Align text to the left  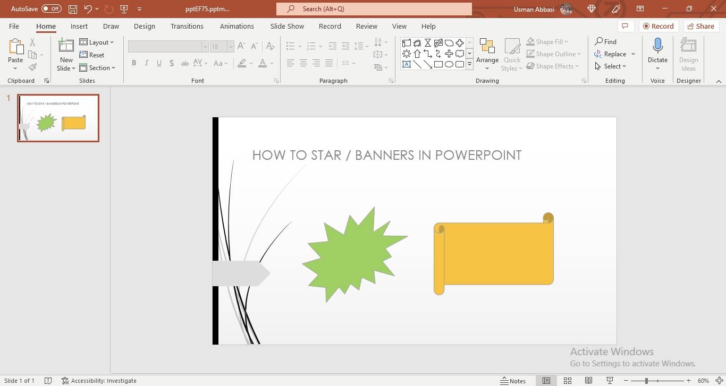tap(290, 63)
